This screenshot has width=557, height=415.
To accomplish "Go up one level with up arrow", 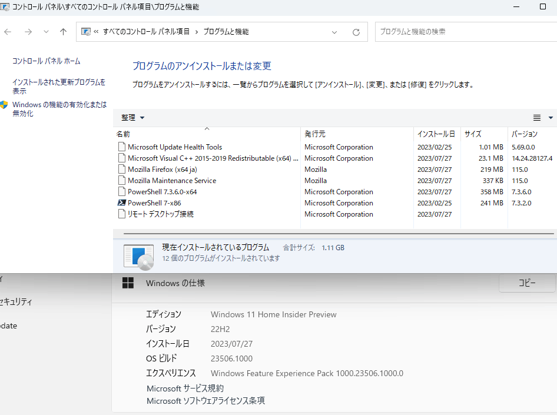I will (x=63, y=32).
